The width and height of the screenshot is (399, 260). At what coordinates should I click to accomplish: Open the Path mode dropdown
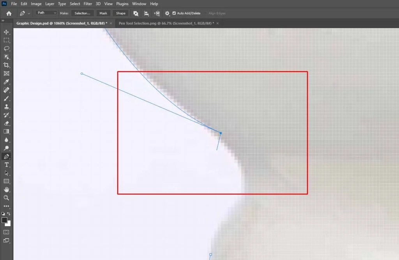pyautogui.click(x=46, y=13)
